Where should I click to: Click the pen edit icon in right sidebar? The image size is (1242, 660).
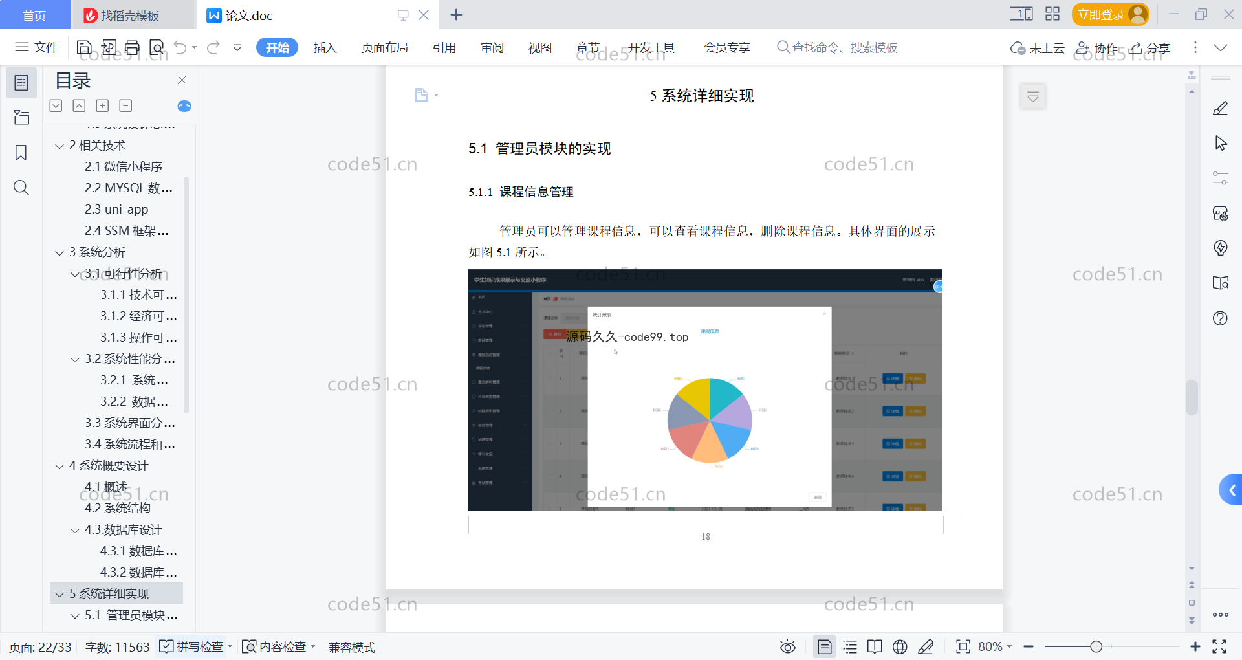pyautogui.click(x=1221, y=108)
